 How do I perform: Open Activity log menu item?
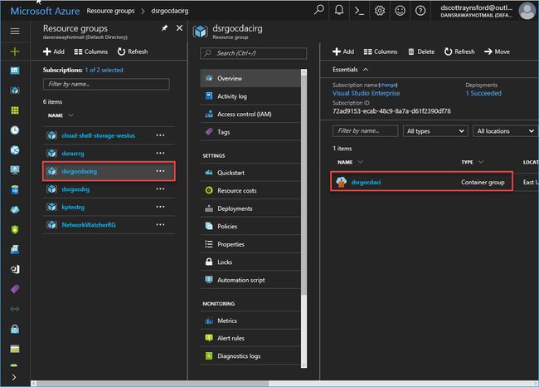250,96
